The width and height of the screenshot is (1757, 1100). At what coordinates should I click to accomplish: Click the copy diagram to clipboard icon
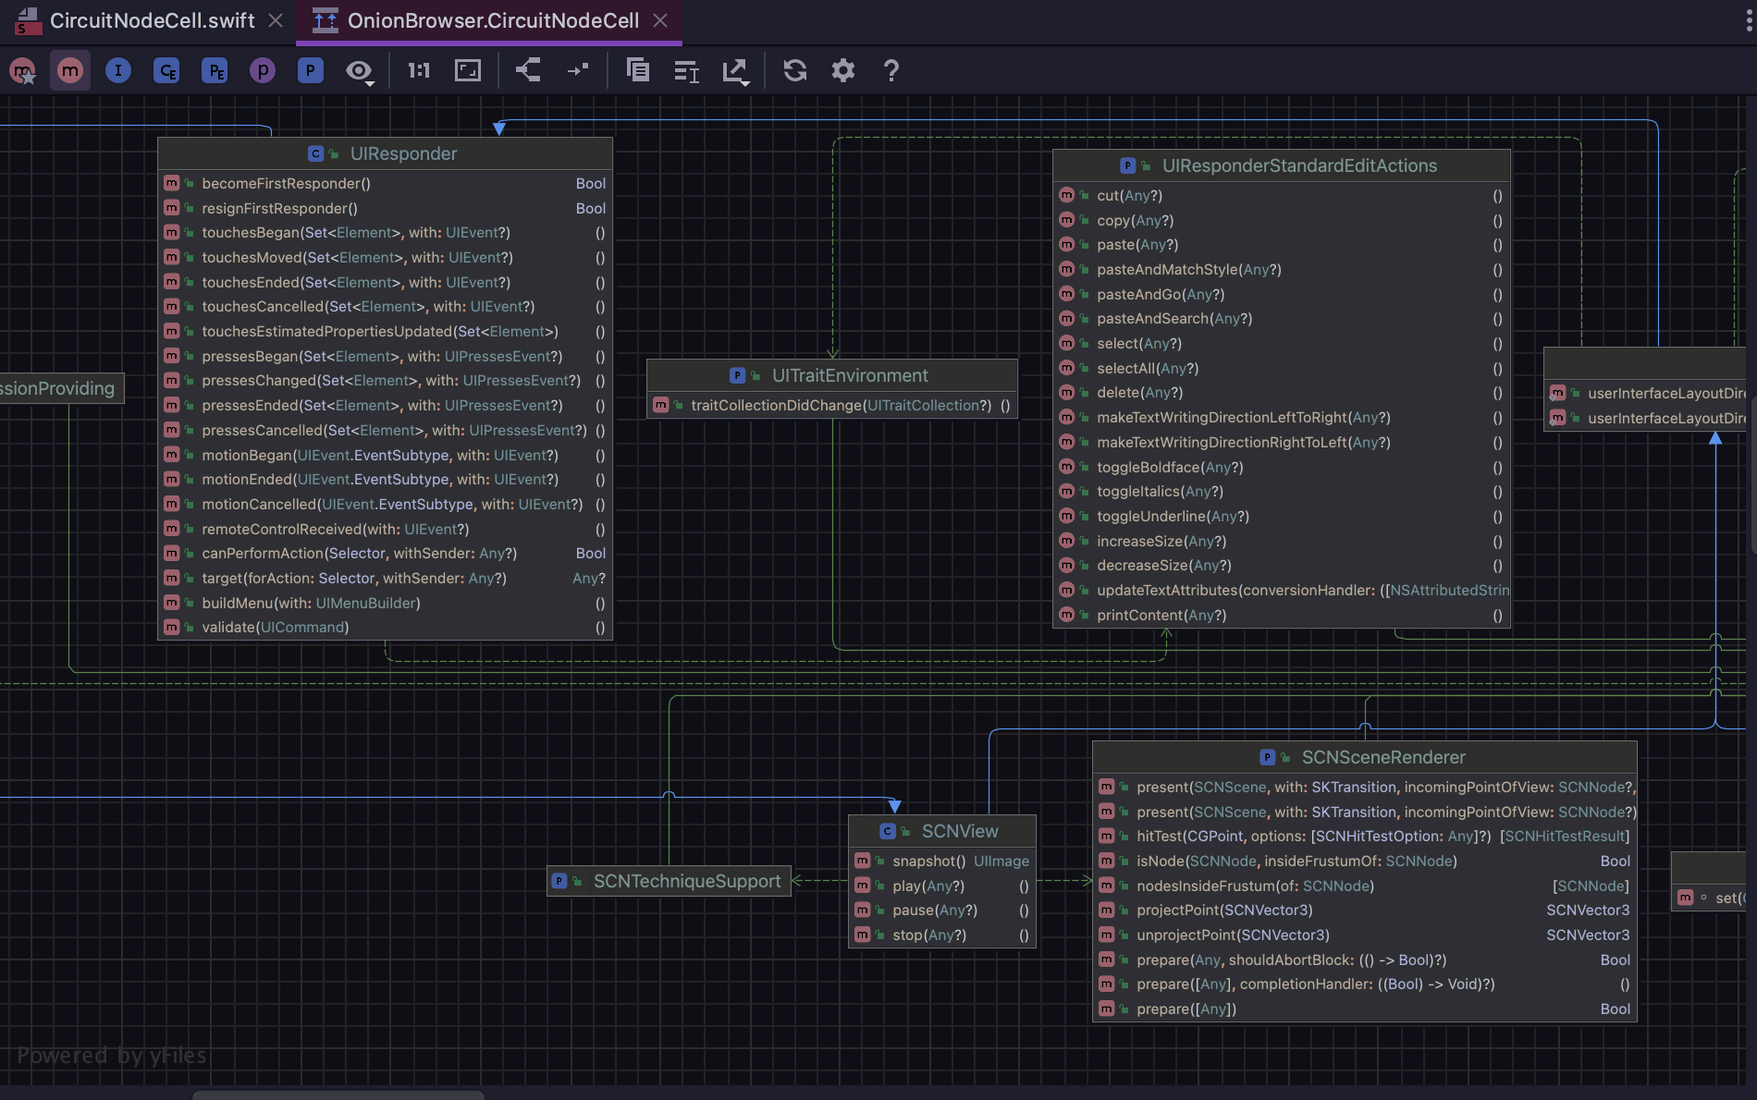pyautogui.click(x=637, y=70)
